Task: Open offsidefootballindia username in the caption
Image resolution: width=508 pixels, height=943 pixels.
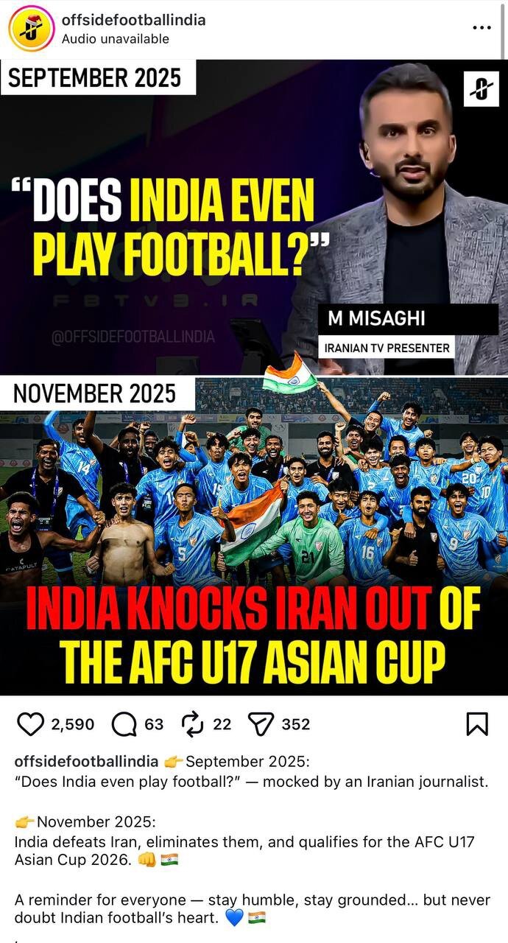Action: pyautogui.click(x=86, y=761)
